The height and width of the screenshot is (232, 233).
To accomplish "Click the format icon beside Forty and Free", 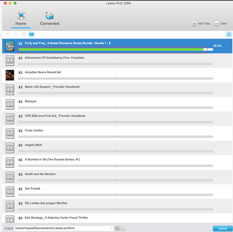I will (20, 44).
